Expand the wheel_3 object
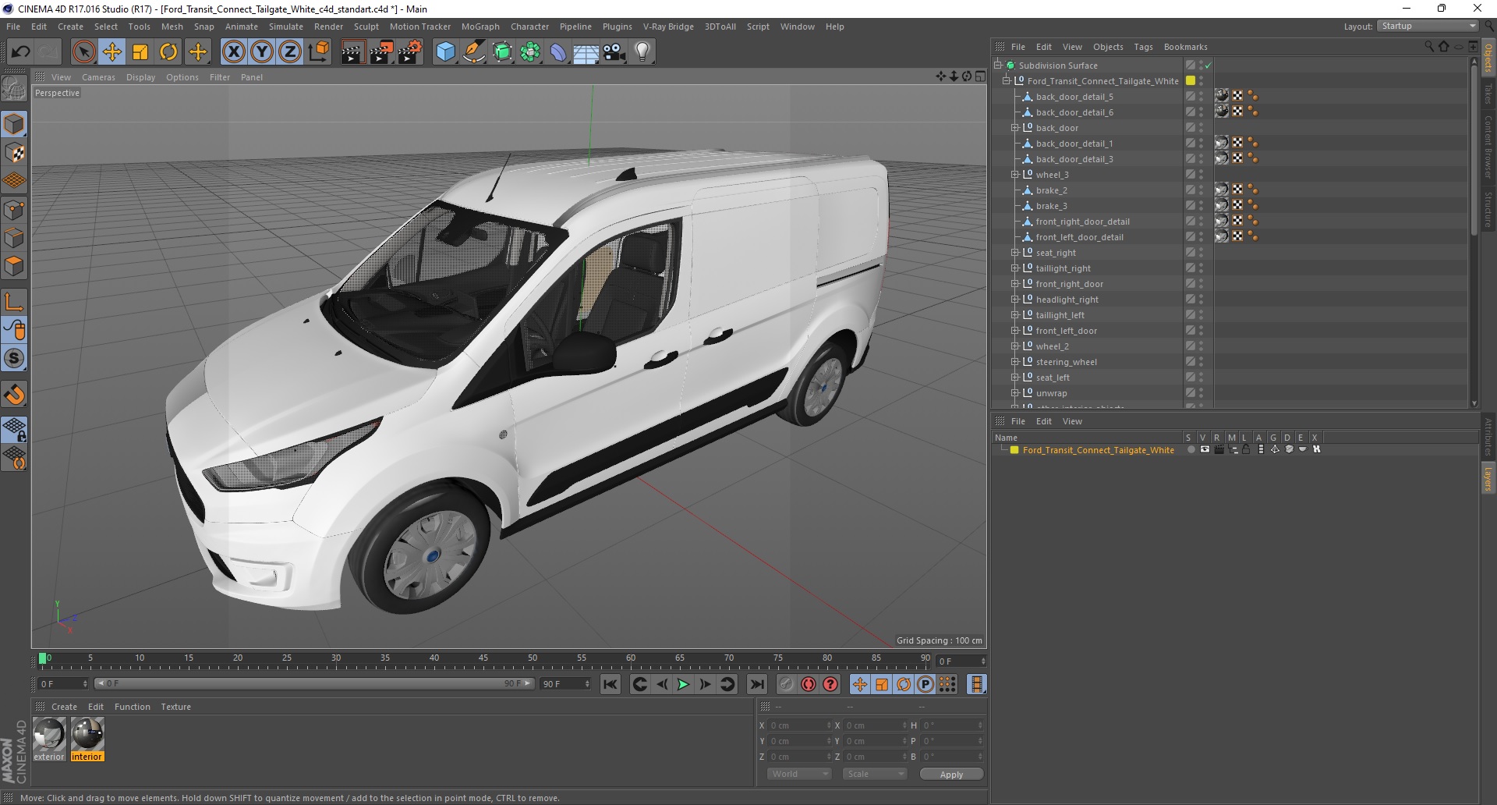1497x805 pixels. pos(1015,175)
